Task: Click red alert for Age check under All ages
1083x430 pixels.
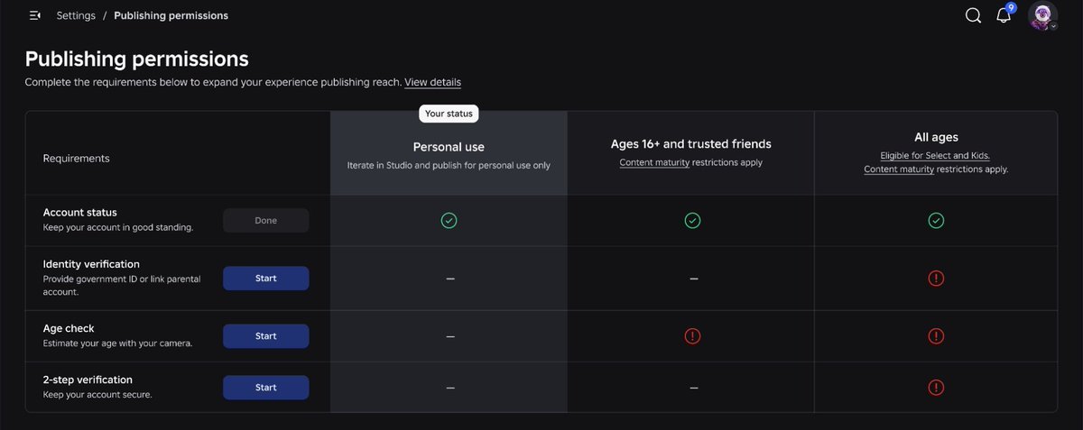Action: [x=936, y=336]
